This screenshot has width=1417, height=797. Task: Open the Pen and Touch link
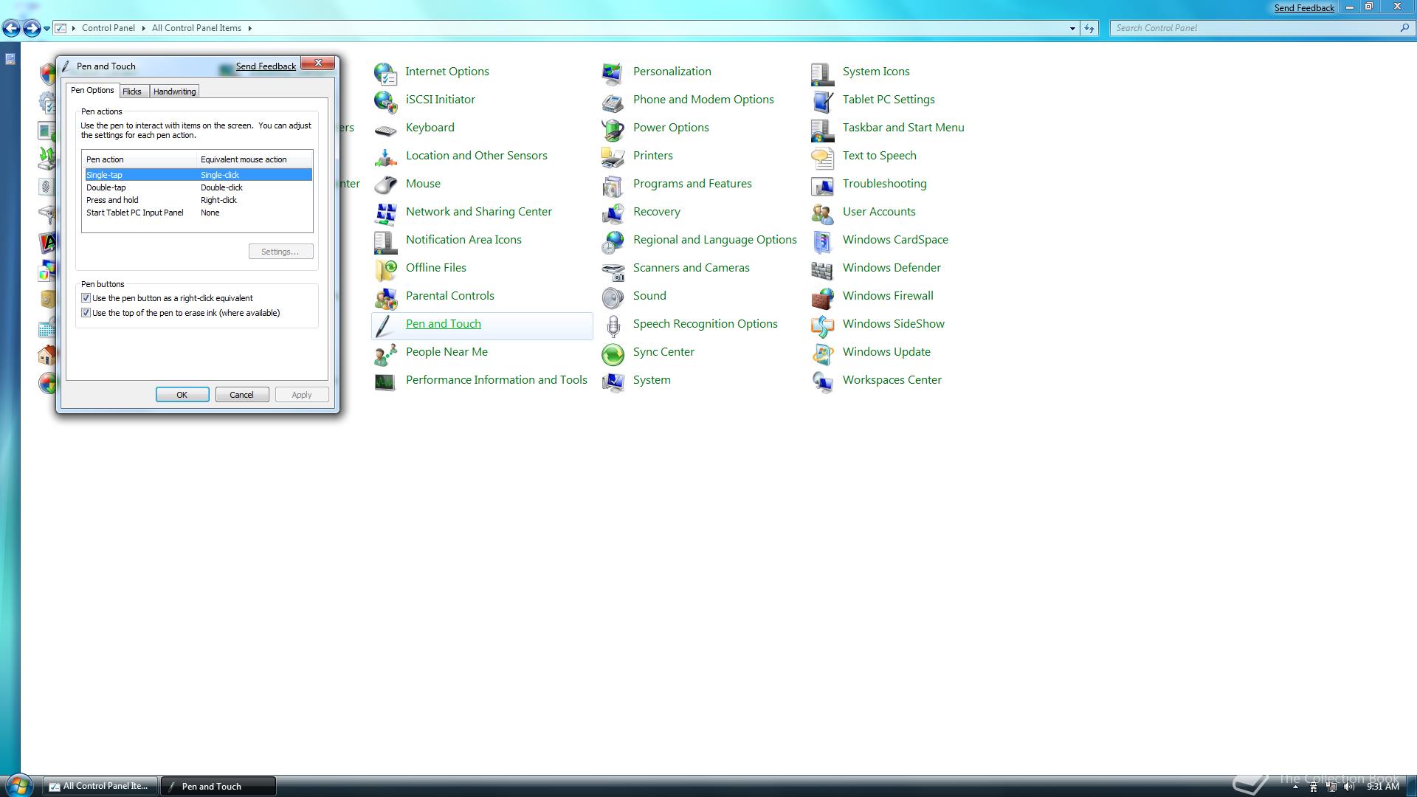point(444,324)
